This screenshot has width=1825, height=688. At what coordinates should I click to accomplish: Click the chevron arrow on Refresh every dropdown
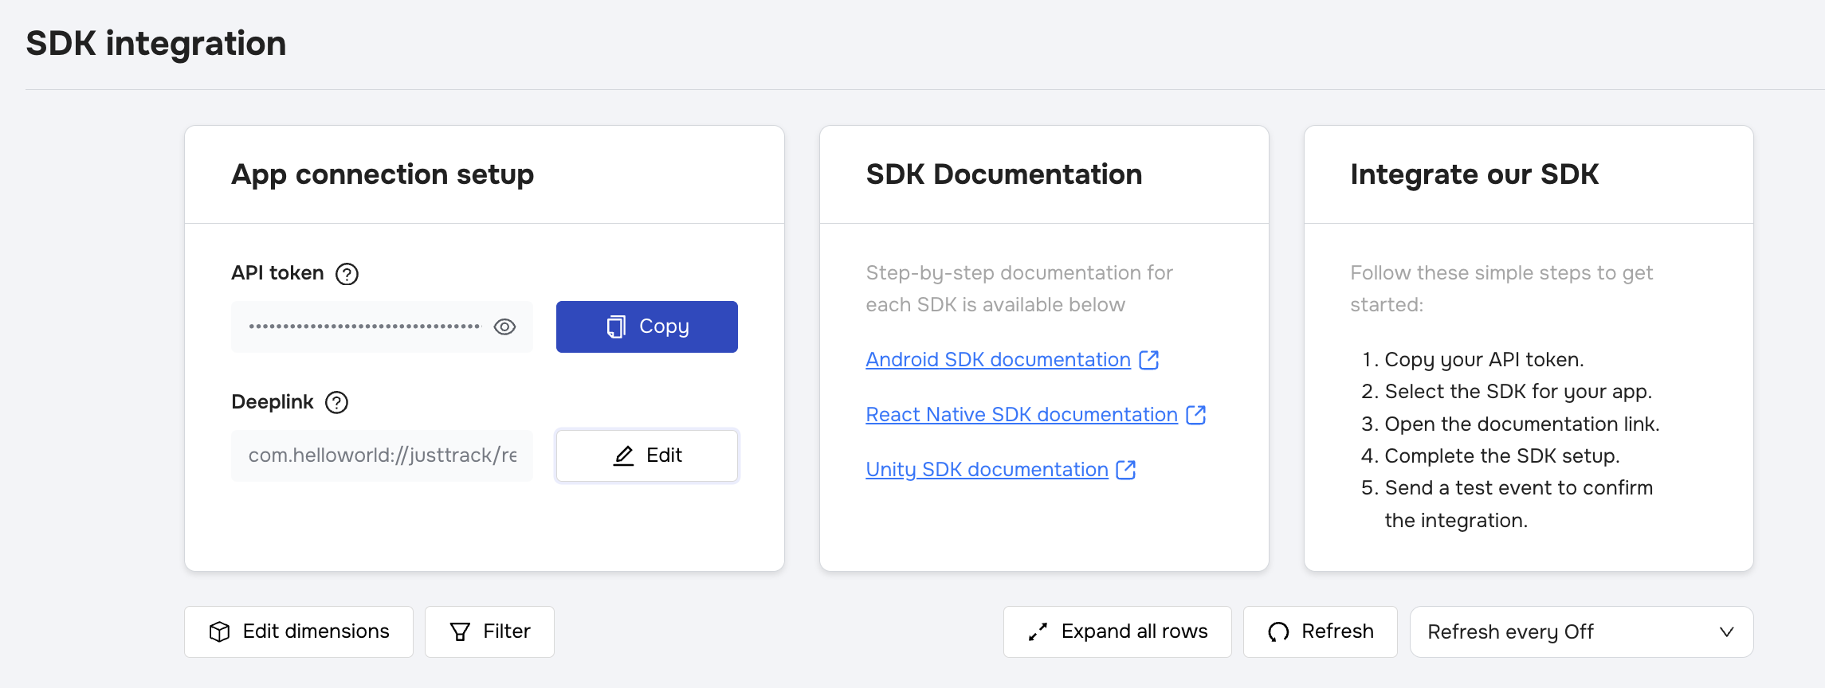(x=1726, y=631)
